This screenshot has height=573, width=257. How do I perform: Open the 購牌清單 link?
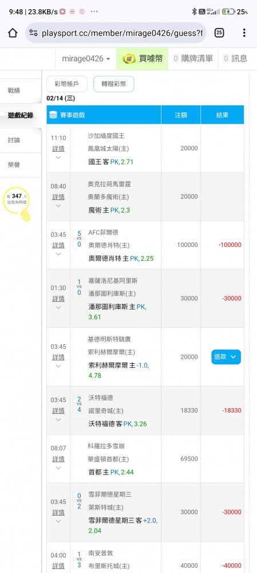point(193,58)
